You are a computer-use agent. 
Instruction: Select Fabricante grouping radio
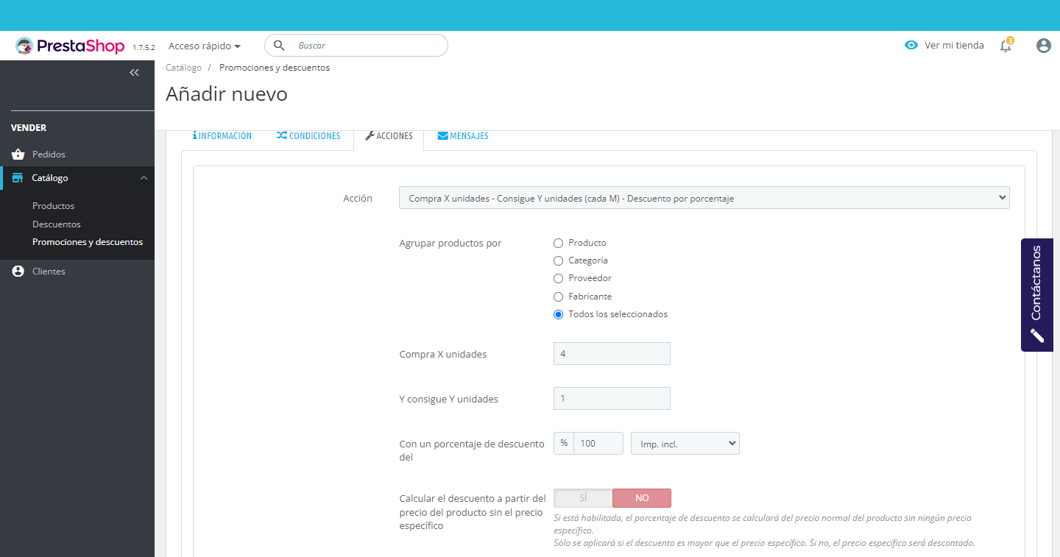[558, 297]
